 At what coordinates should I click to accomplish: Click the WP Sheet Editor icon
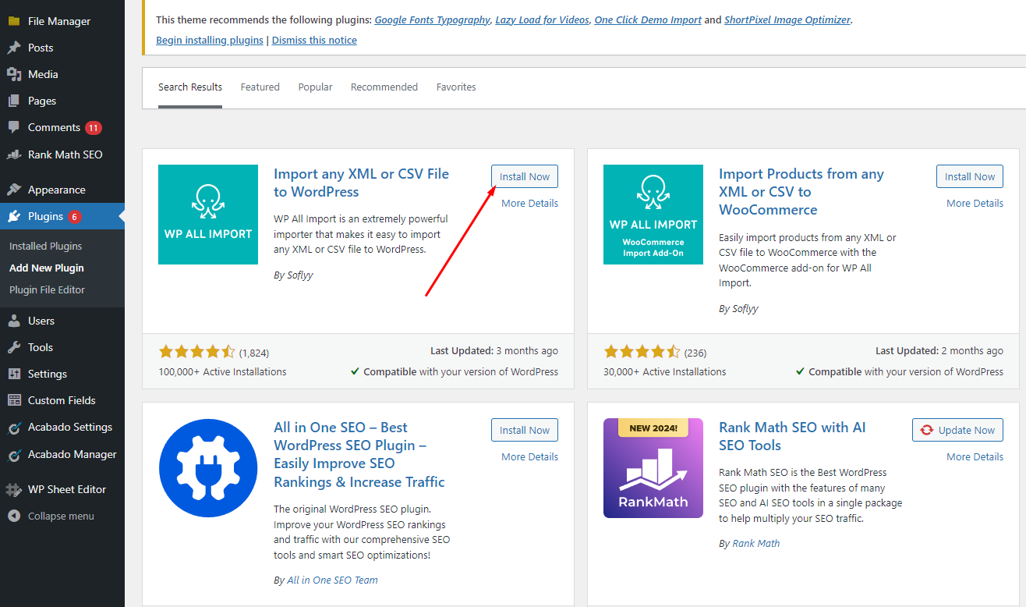pyautogui.click(x=14, y=489)
